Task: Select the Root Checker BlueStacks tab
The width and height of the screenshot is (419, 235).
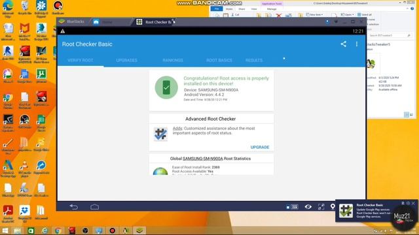Action: click(156, 22)
